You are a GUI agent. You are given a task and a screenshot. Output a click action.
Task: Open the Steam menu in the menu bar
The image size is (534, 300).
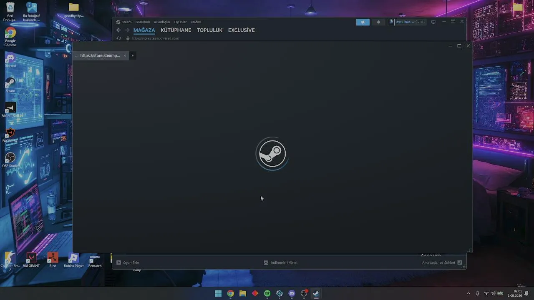tap(126, 22)
